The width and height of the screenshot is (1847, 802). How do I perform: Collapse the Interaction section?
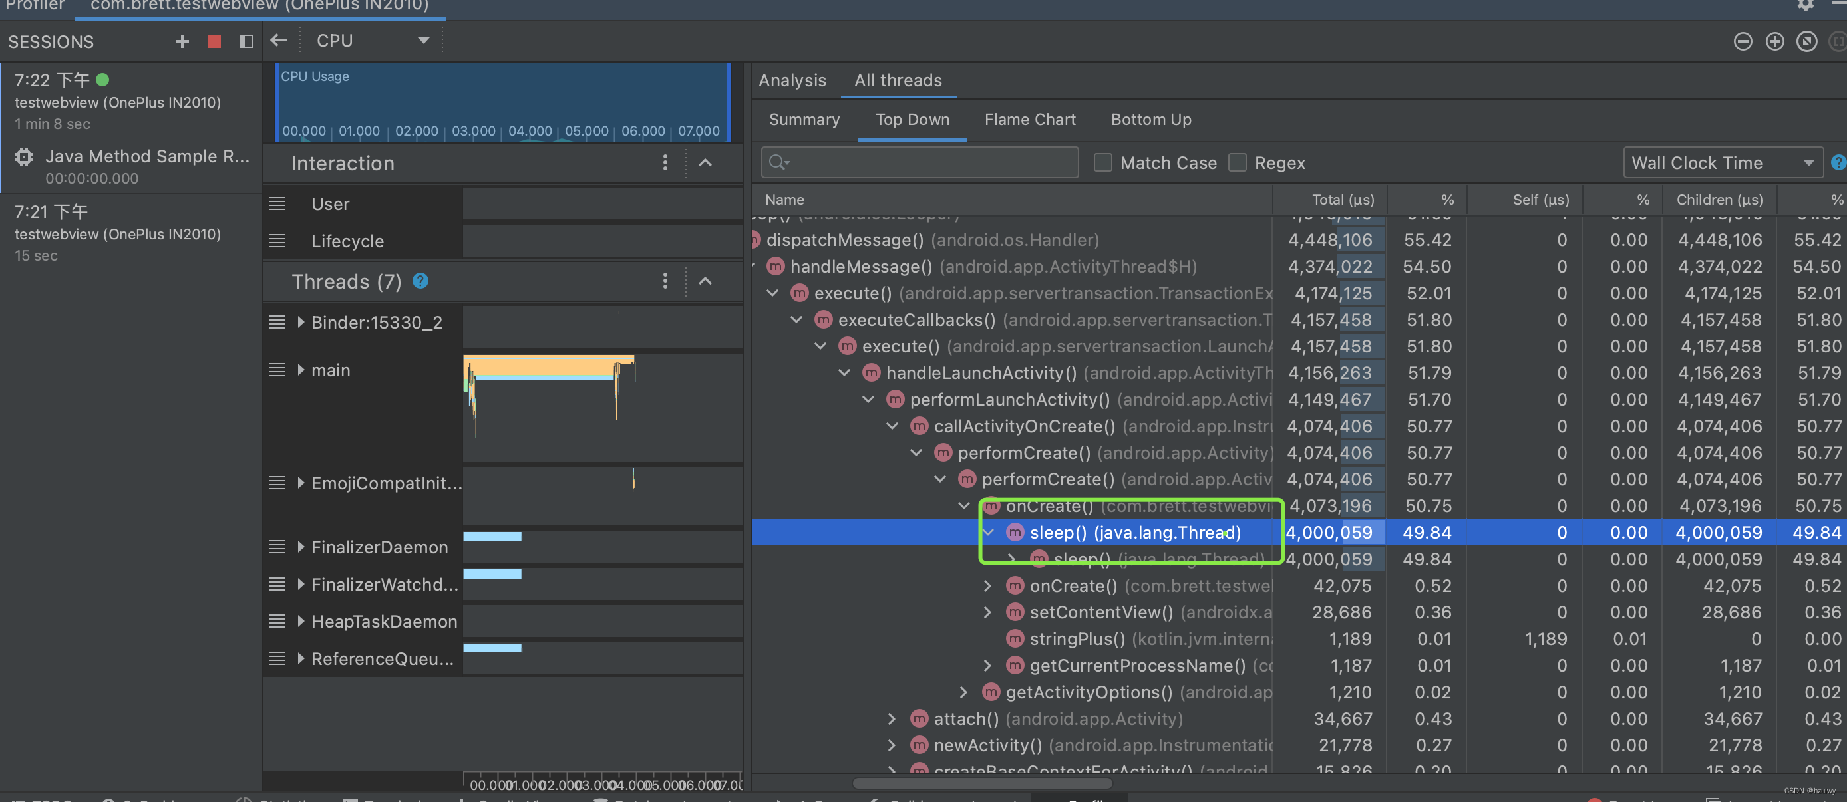pos(705,163)
